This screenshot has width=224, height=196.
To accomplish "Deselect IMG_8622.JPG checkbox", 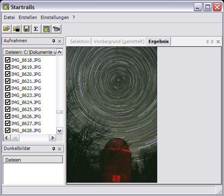I will [x=7, y=88].
